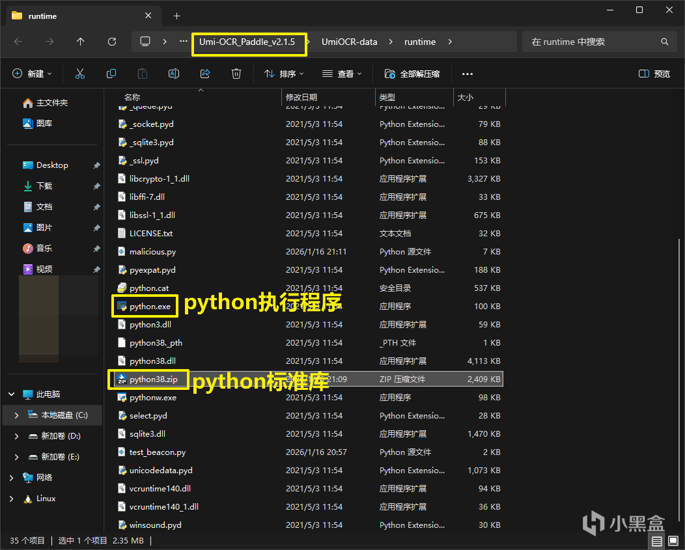Go forward with the right arrow
Image resolution: width=685 pixels, height=550 pixels.
[49, 42]
